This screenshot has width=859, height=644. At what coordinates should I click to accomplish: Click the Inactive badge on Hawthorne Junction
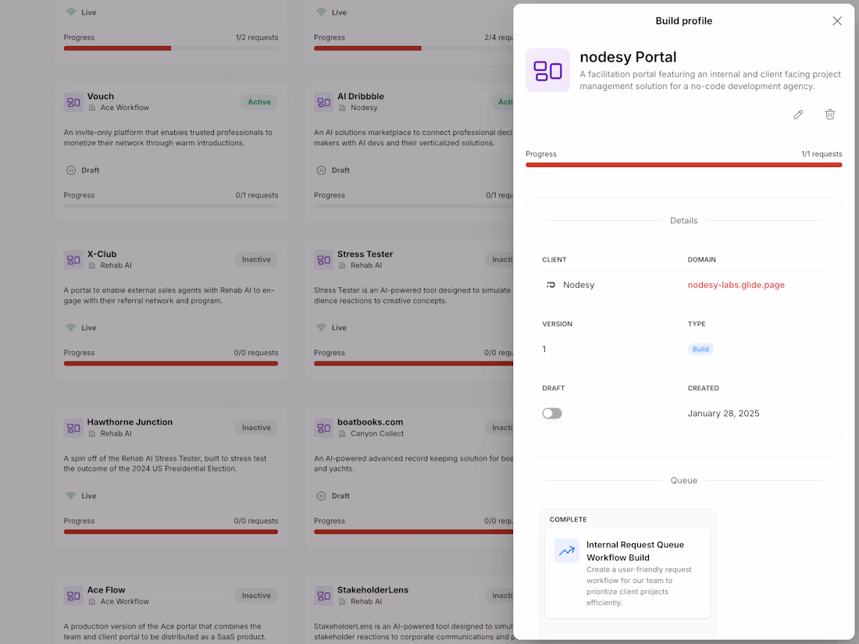pyautogui.click(x=256, y=428)
